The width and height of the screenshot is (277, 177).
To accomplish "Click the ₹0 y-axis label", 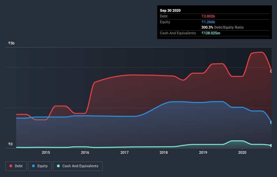I will click(10, 144).
